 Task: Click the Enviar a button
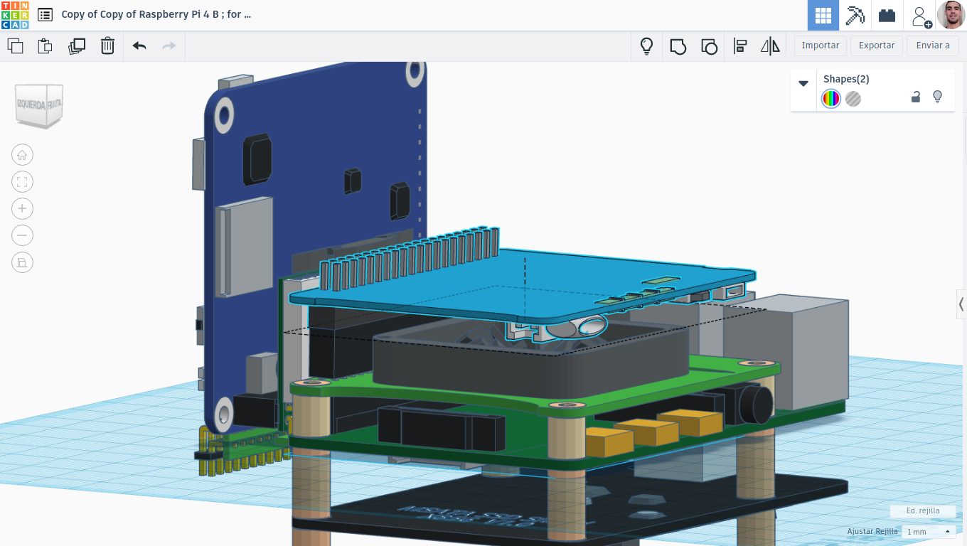pyautogui.click(x=933, y=45)
